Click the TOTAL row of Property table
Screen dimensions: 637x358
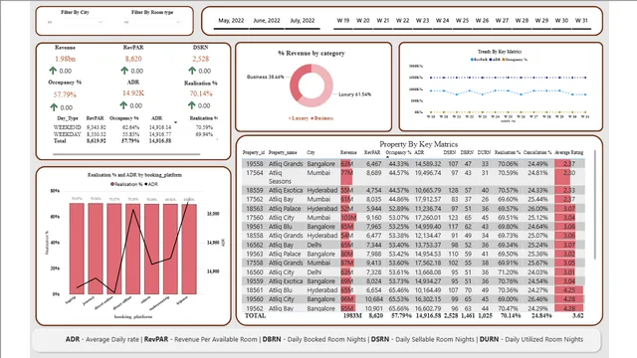(x=414, y=315)
